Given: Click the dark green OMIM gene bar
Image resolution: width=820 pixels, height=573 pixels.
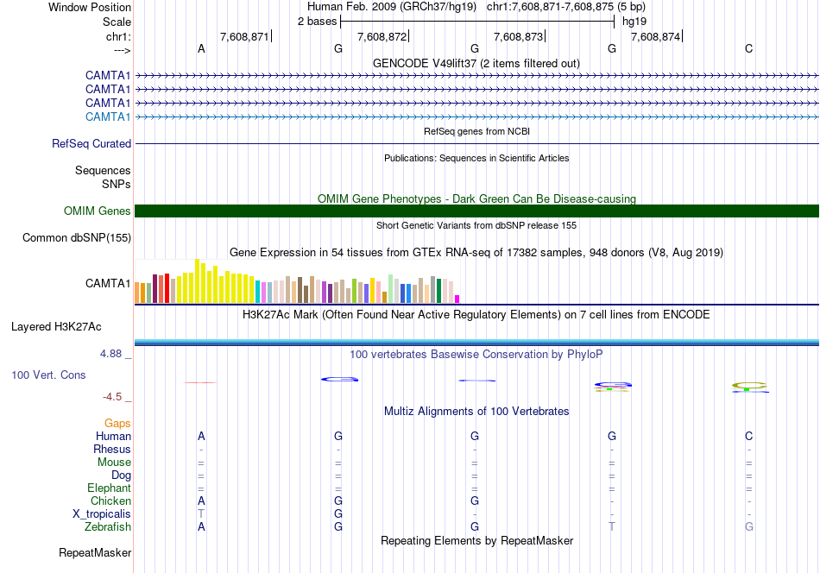Looking at the screenshot, I should click(x=476, y=211).
